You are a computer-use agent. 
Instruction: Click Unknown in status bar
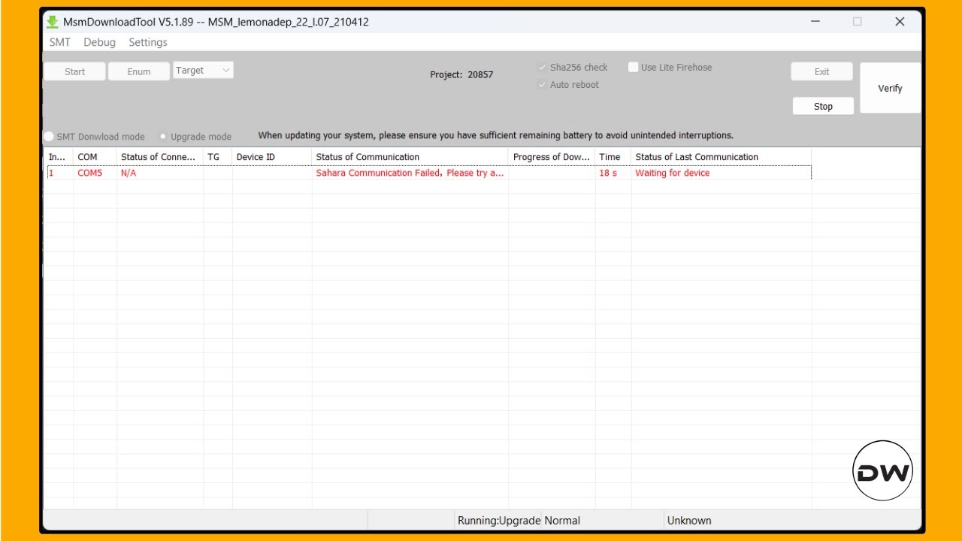[689, 520]
